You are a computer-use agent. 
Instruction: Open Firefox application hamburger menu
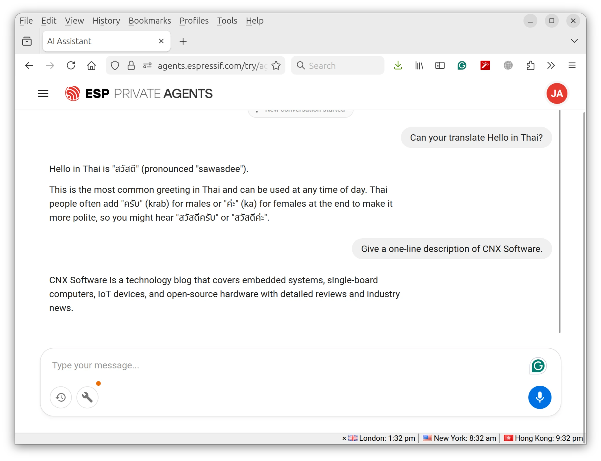(572, 65)
